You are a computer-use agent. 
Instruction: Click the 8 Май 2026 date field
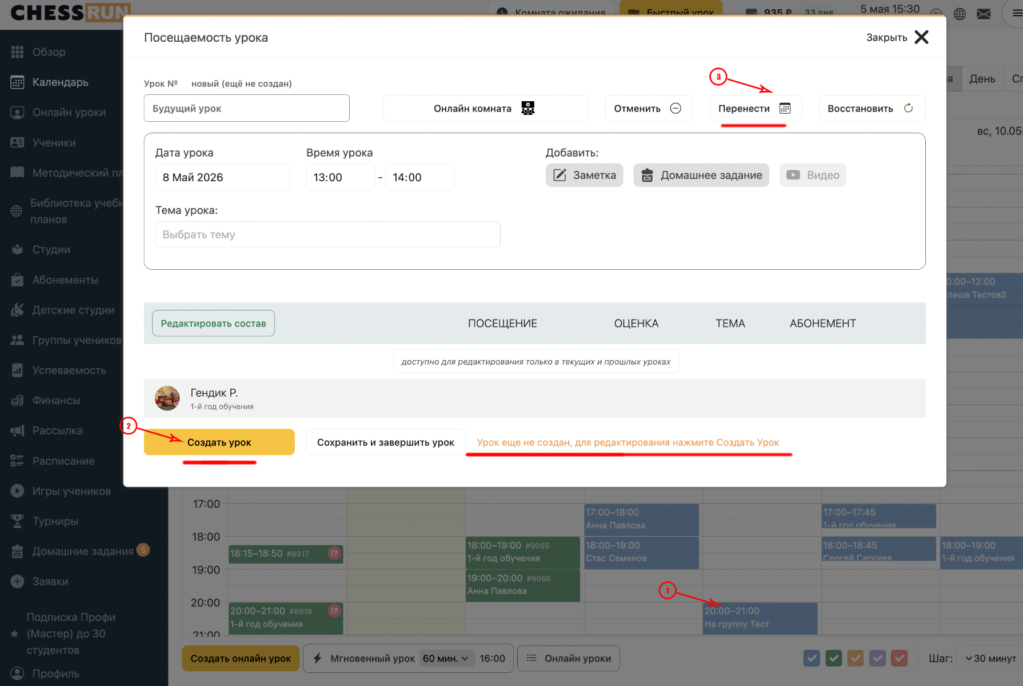[222, 177]
